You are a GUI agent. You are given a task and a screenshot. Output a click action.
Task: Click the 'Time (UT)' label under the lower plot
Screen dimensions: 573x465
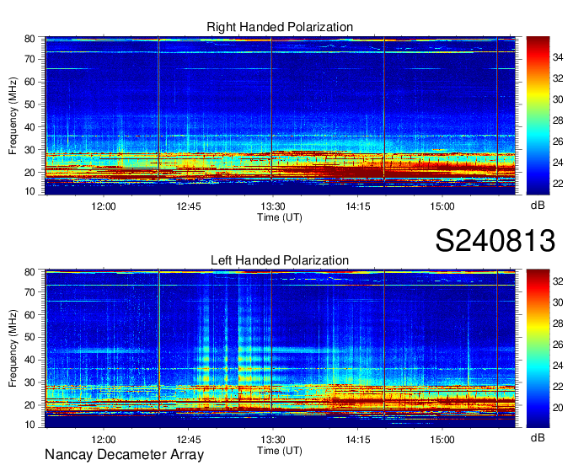pos(280,451)
